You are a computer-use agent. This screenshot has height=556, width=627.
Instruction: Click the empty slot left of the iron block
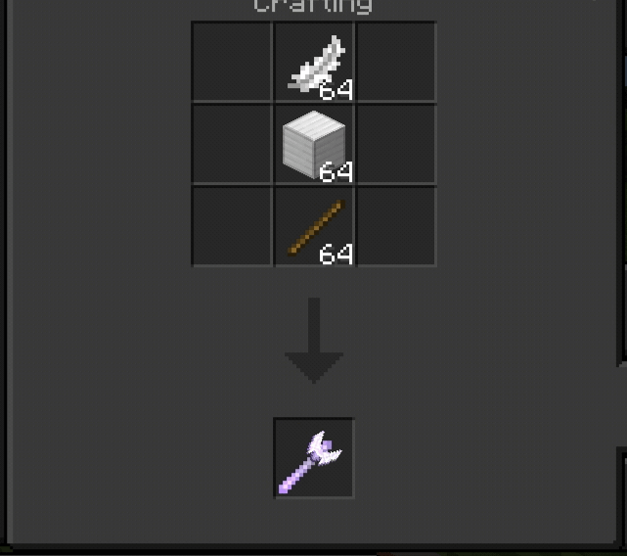click(232, 144)
